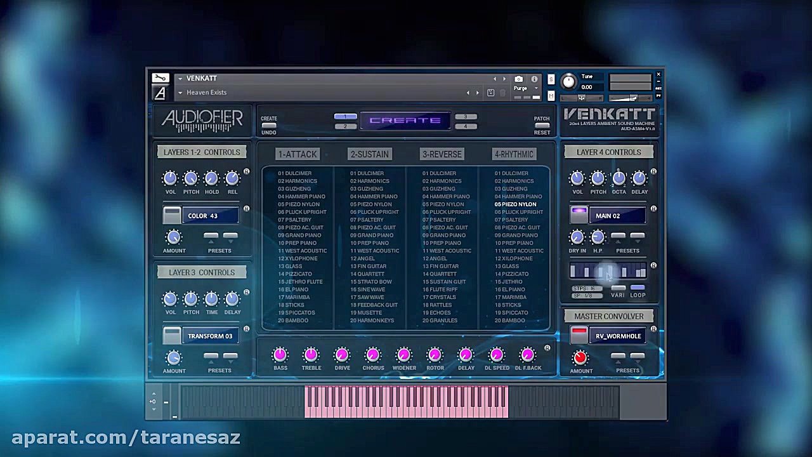The image size is (812, 457).
Task: Click the Audiofier logo
Action: tap(202, 121)
